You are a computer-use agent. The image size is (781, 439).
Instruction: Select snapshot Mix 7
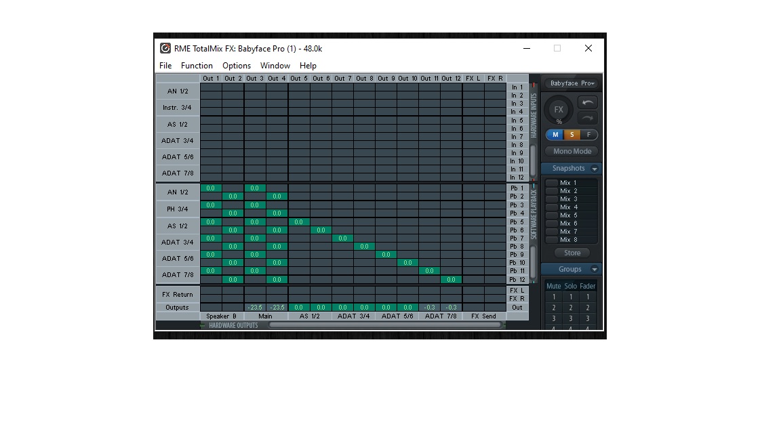[571, 232]
